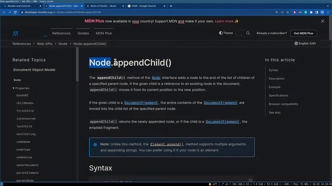Click the browser forward arrow
The width and height of the screenshot is (332, 186).
pos(9,12)
